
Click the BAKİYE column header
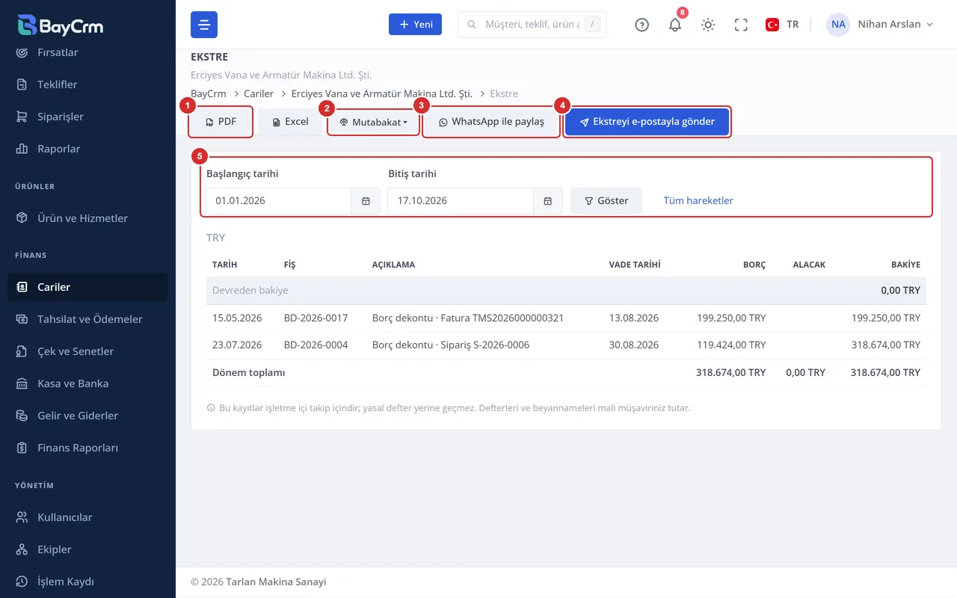[x=905, y=265]
